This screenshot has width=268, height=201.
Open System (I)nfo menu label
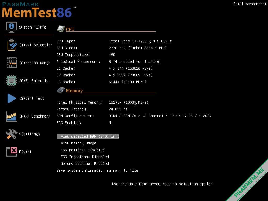click(33, 27)
